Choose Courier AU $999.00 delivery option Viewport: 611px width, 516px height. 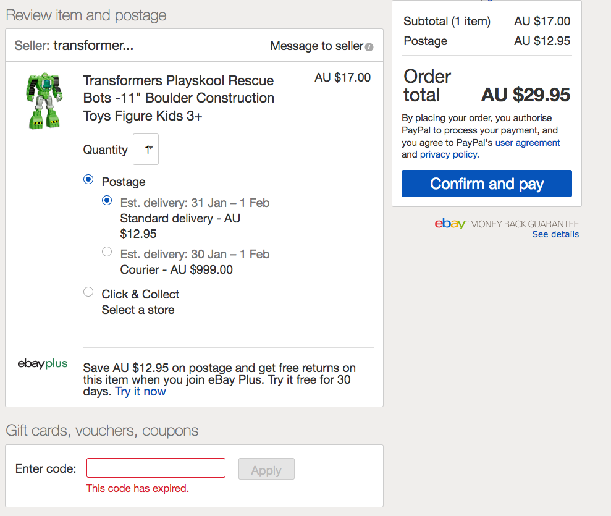pos(107,252)
